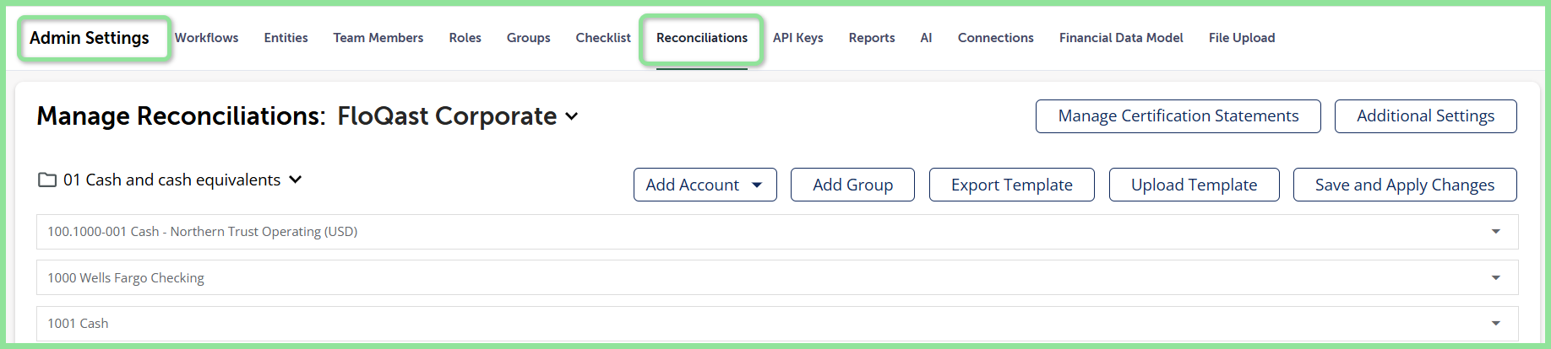Screen dimensions: 1551x349
Task: Open the AI tab
Action: [x=926, y=38]
